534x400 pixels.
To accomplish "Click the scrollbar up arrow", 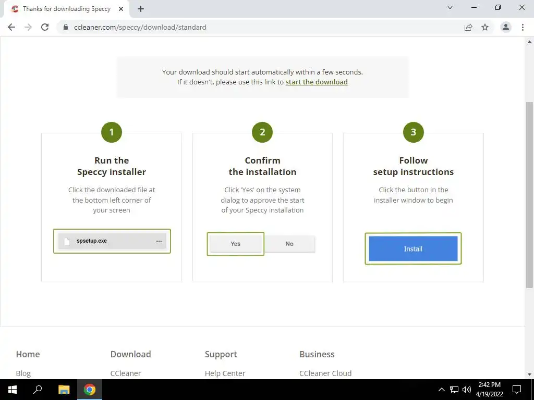I will [529, 42].
